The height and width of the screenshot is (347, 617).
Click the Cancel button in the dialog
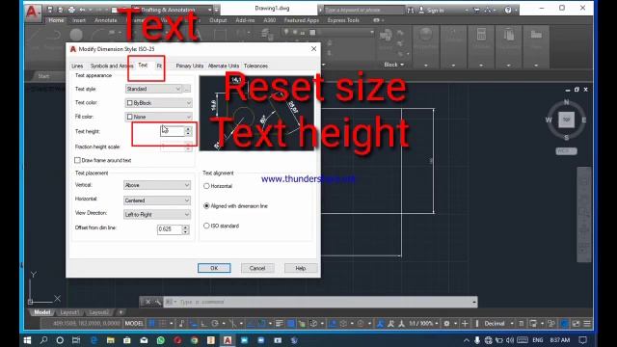pyautogui.click(x=257, y=268)
